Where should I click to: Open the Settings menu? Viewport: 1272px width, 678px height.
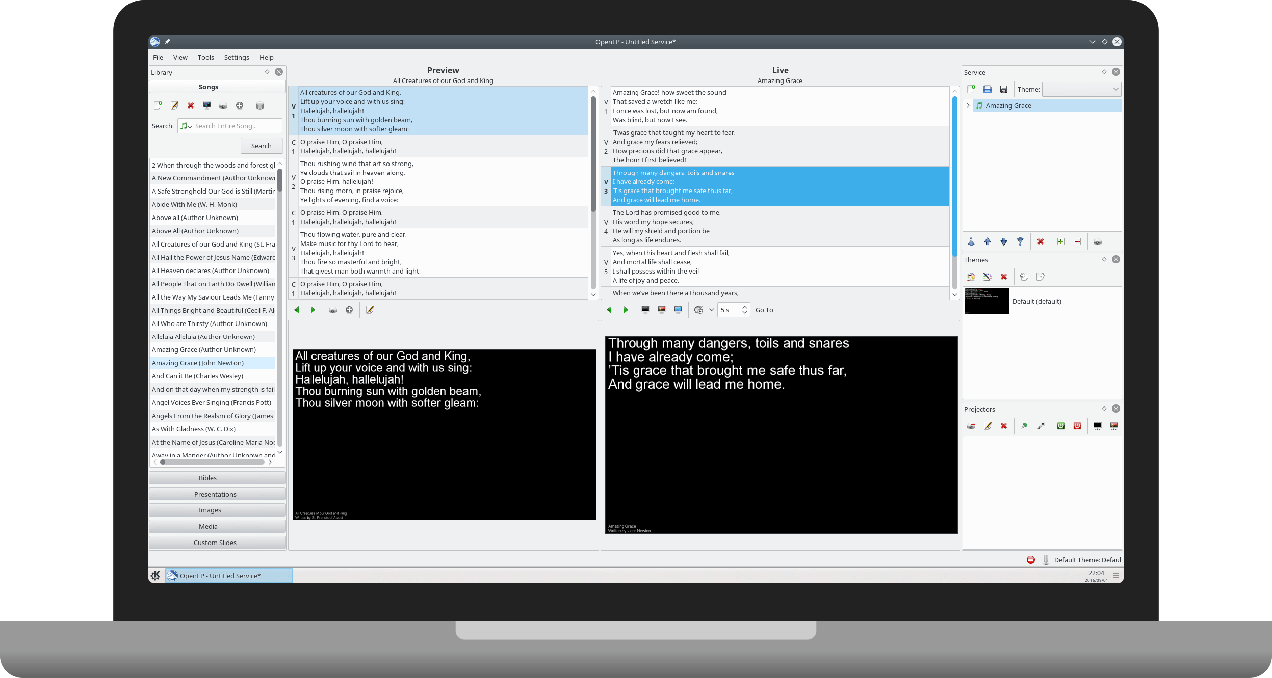[x=237, y=57]
